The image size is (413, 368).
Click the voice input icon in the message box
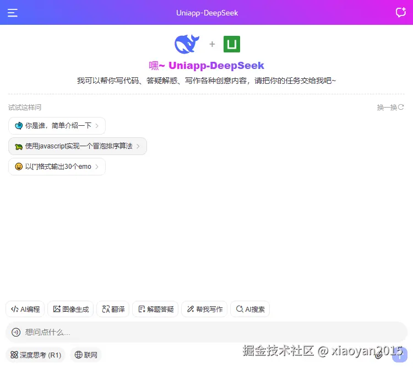click(x=16, y=332)
